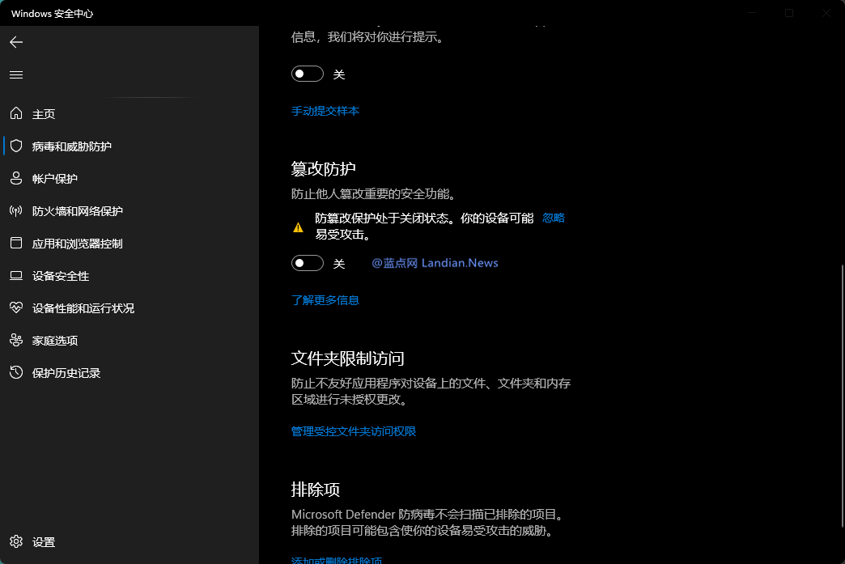Click the 手动提交样本 link
845x564 pixels.
coord(325,111)
